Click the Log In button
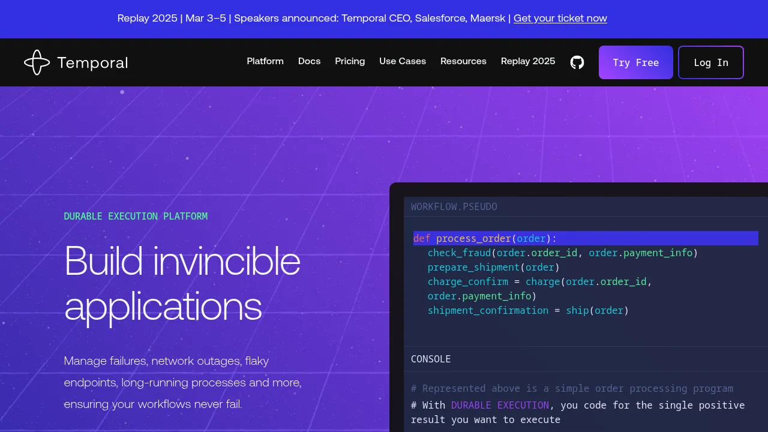This screenshot has height=432, width=768. pyautogui.click(x=711, y=62)
